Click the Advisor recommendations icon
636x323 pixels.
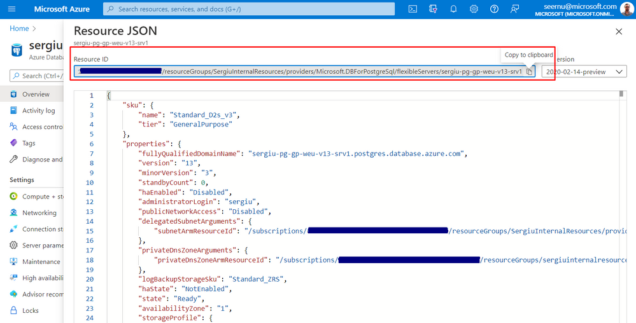(x=13, y=294)
